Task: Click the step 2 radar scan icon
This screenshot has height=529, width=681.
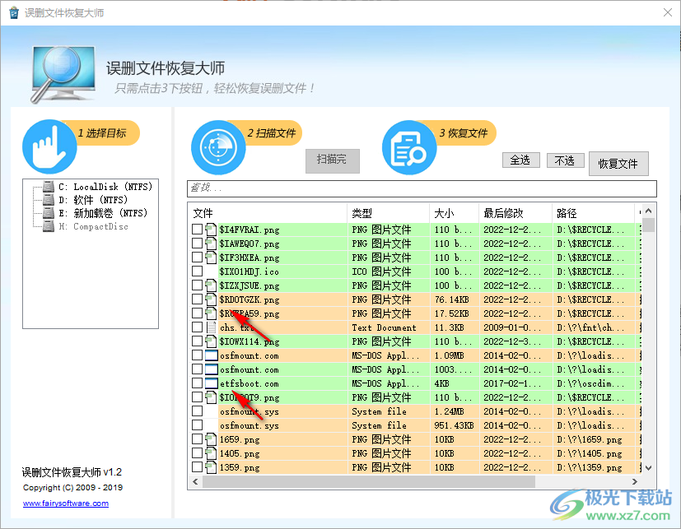Action: click(218, 147)
